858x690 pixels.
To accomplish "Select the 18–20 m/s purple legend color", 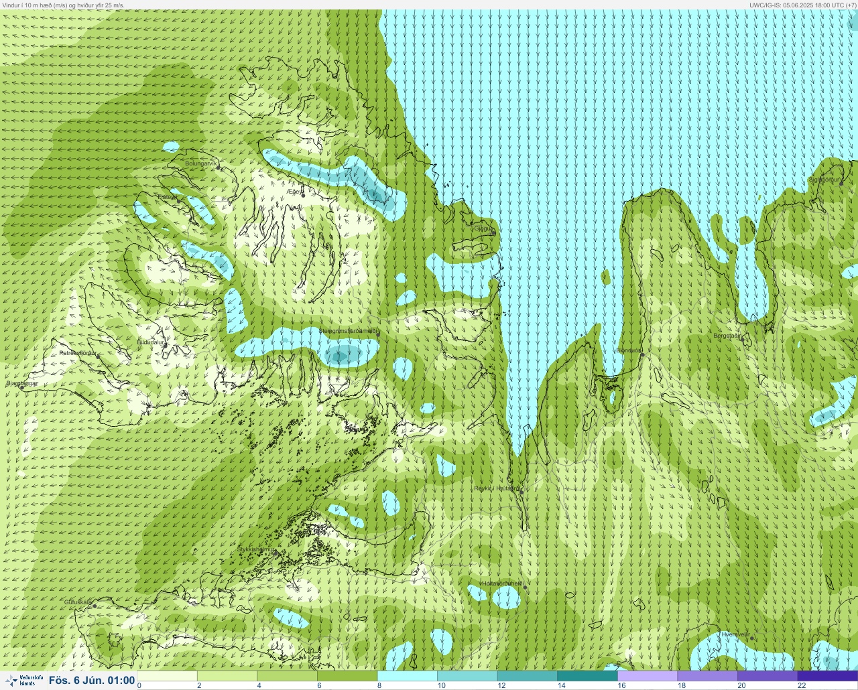I will click(707, 676).
